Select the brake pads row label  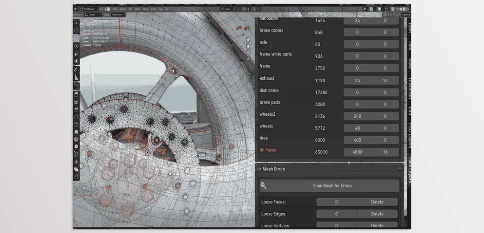tap(269, 102)
